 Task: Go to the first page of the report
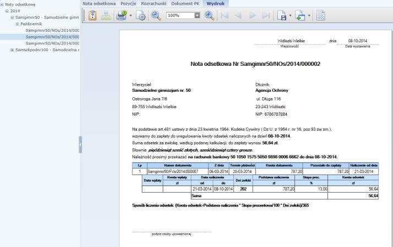coord(225,15)
